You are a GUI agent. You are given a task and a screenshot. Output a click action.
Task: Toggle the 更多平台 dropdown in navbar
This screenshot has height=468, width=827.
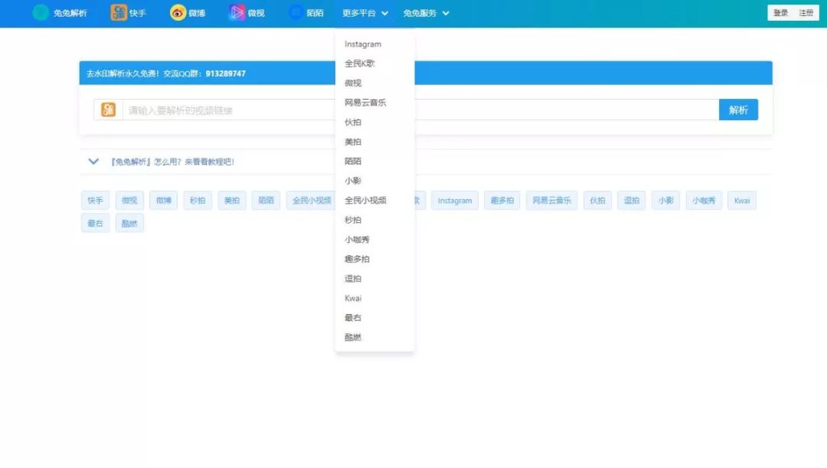[365, 13]
